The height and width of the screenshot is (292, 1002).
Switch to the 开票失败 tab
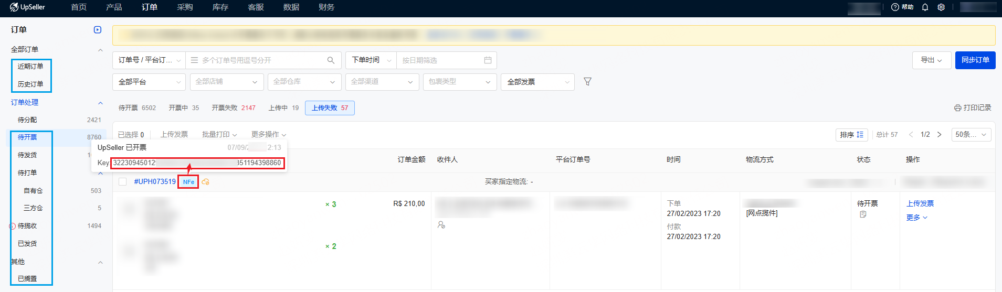tap(233, 108)
